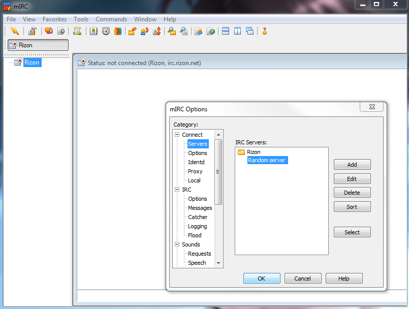409x309 pixels.
Task: Select Flood in the category tree
Action: click(195, 235)
